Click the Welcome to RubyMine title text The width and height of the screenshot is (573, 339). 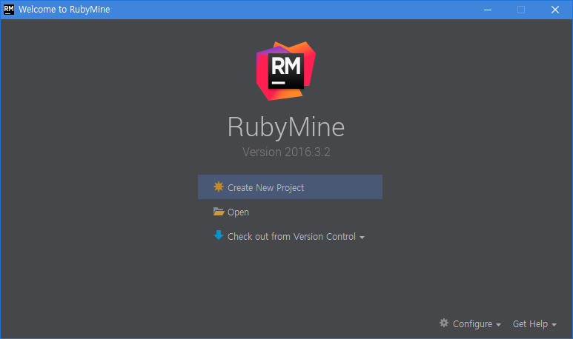pos(64,10)
